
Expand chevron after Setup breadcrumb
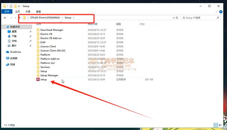[x=73, y=18]
